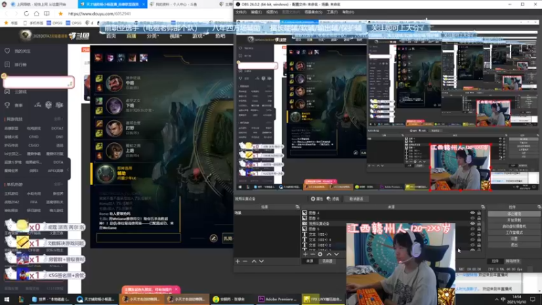Add a source with plus icon
This screenshot has width=542, height=305.
(306, 254)
